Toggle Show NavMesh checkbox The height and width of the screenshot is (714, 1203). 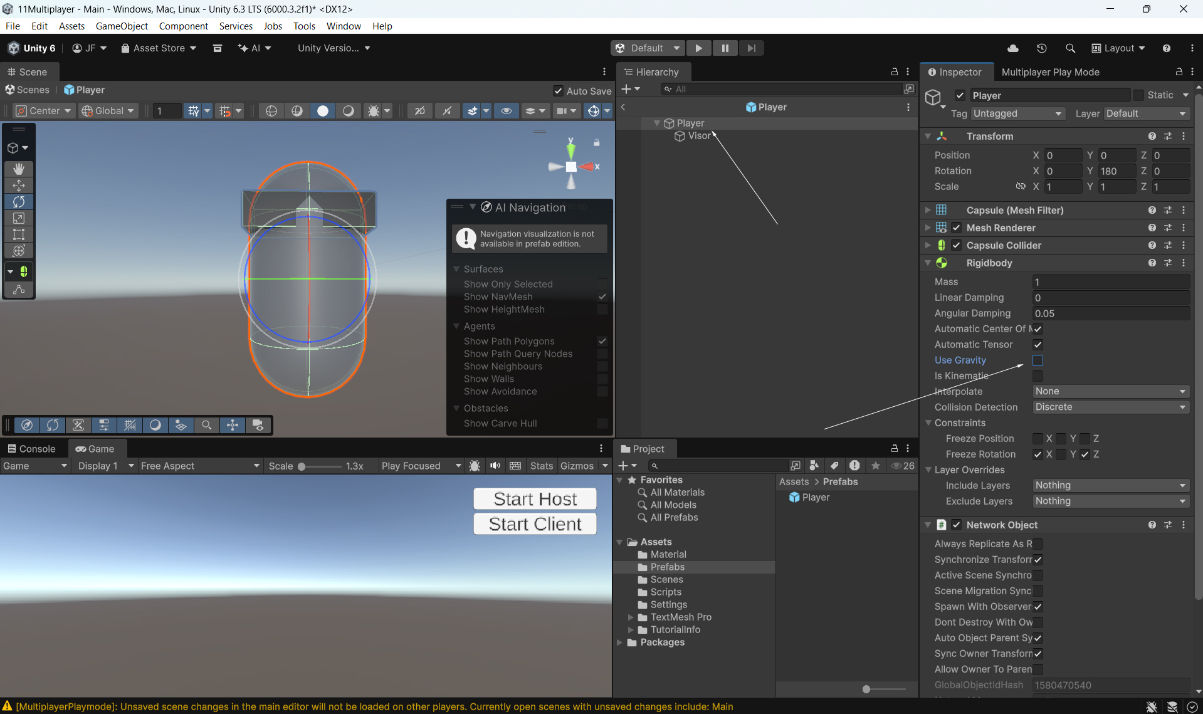point(602,297)
